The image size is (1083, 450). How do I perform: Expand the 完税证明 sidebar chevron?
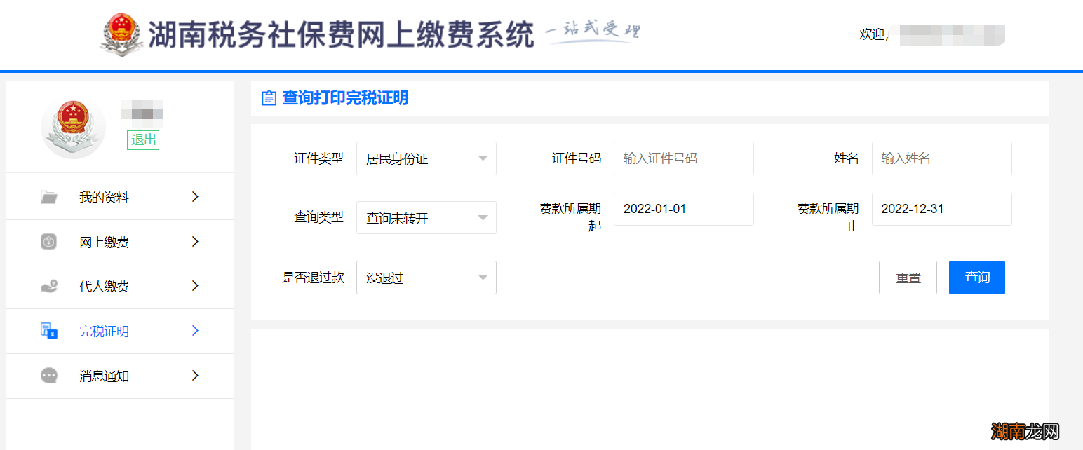pyautogui.click(x=195, y=331)
